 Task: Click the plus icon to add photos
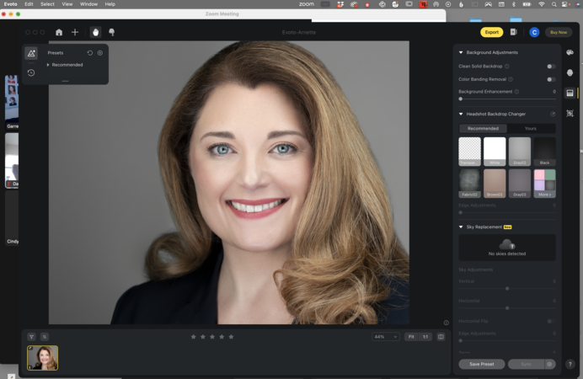[x=75, y=32]
